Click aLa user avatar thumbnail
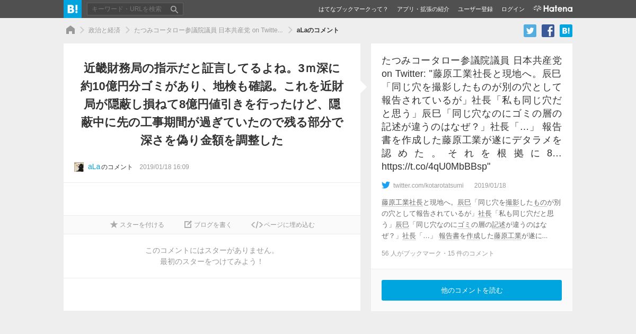The width and height of the screenshot is (636, 334). click(x=79, y=167)
